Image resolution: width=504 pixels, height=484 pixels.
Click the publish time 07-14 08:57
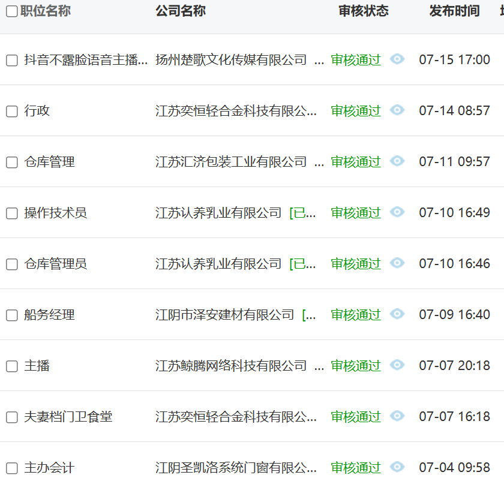[x=455, y=111]
